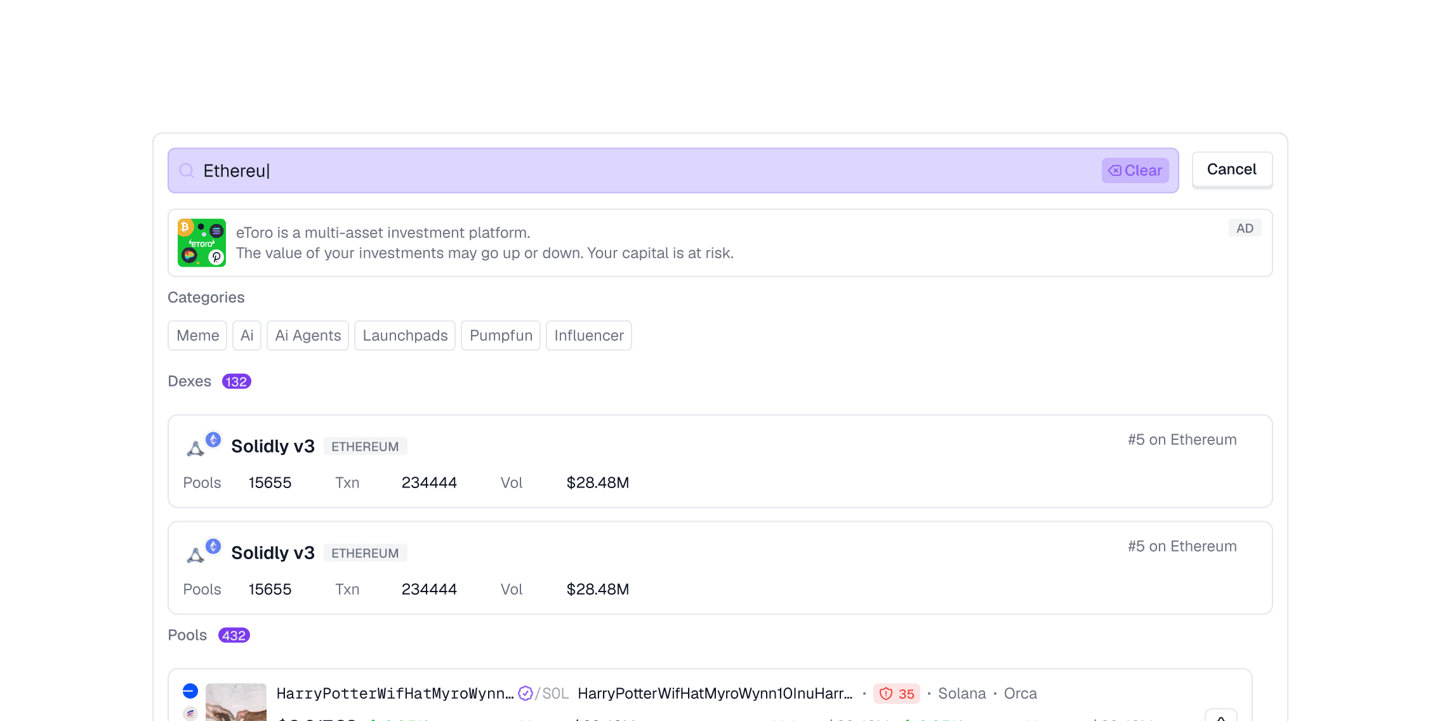Select the Meme category chip
This screenshot has height=721, width=1442.
[x=197, y=336]
